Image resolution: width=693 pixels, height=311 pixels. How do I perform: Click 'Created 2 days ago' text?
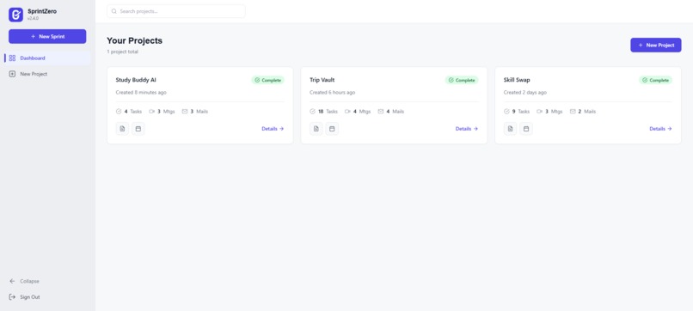tap(525, 92)
